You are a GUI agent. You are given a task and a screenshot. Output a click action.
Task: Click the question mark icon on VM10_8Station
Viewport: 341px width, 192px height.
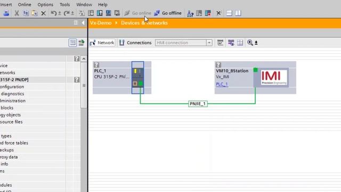[x=218, y=65]
